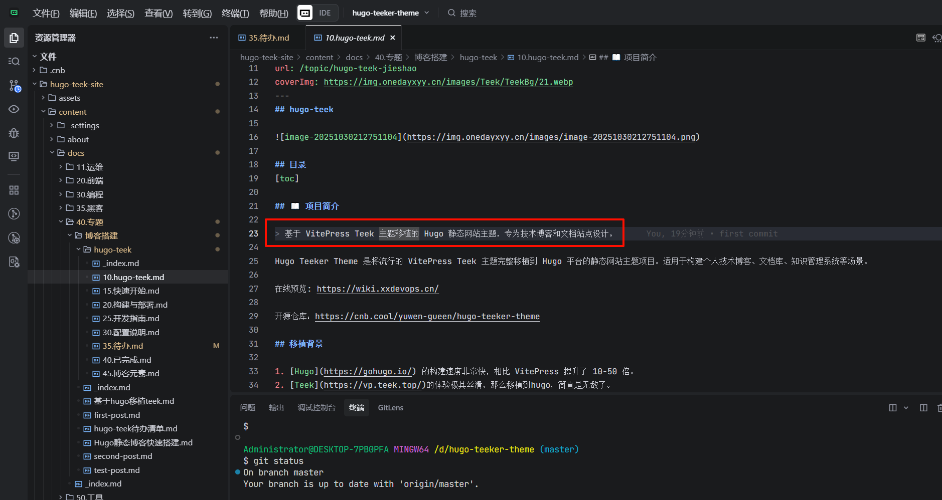Switch to the GitLens panel tab
Screen dimensions: 942x500
390,408
